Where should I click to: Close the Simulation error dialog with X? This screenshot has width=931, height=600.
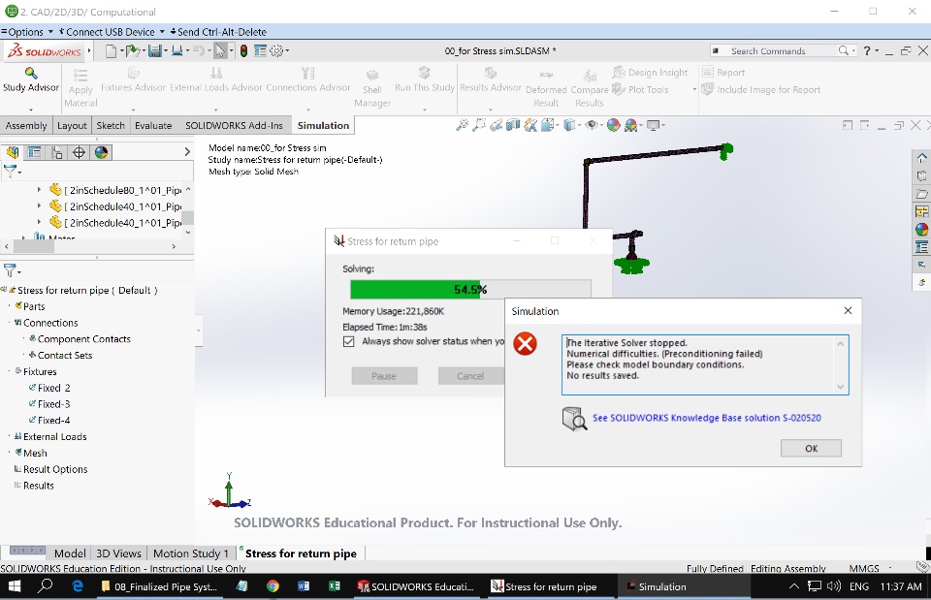tap(848, 310)
